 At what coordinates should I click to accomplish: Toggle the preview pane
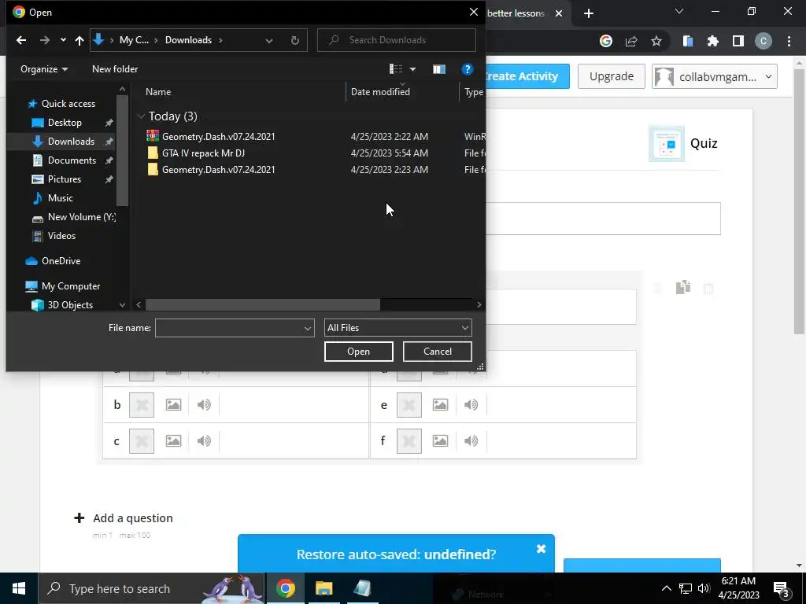(439, 69)
